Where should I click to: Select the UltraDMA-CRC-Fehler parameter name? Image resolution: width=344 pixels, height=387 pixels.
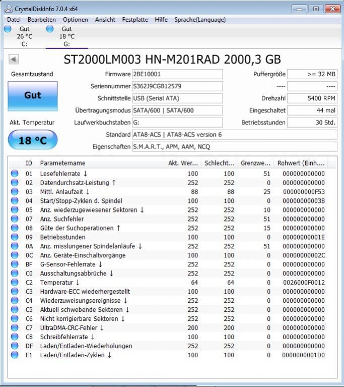72,328
